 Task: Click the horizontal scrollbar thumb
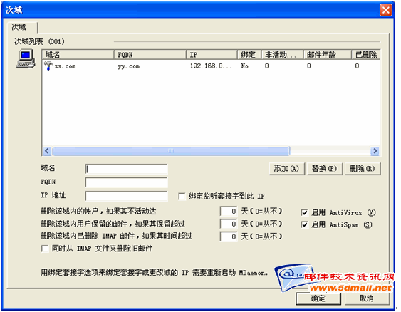[171, 151]
